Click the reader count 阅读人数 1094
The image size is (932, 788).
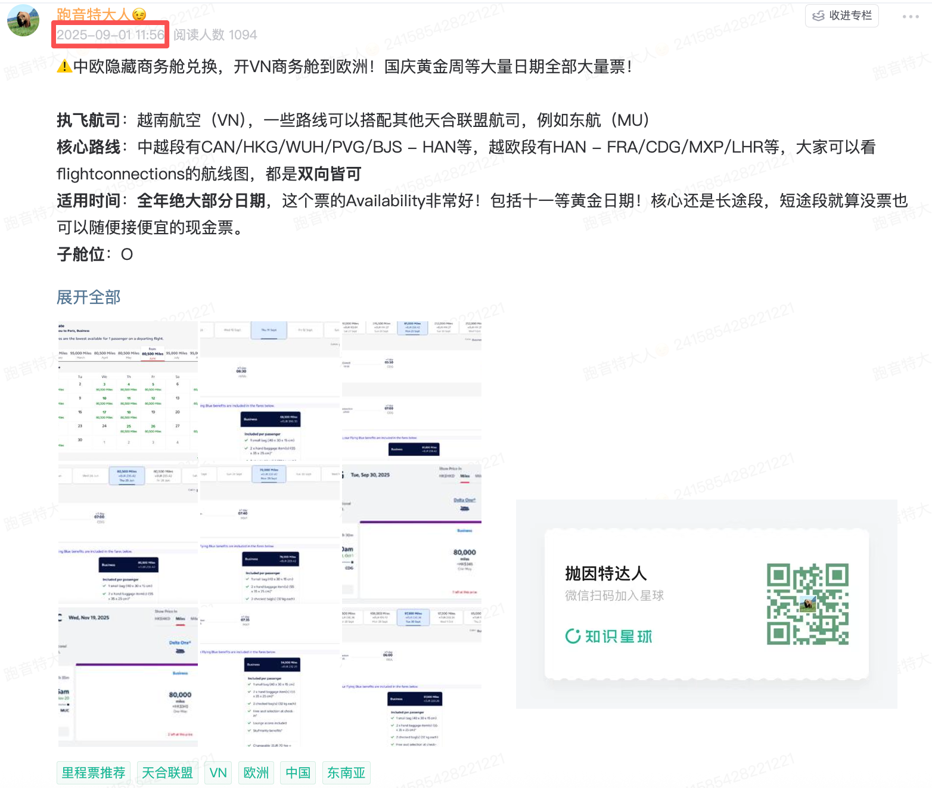pyautogui.click(x=215, y=35)
